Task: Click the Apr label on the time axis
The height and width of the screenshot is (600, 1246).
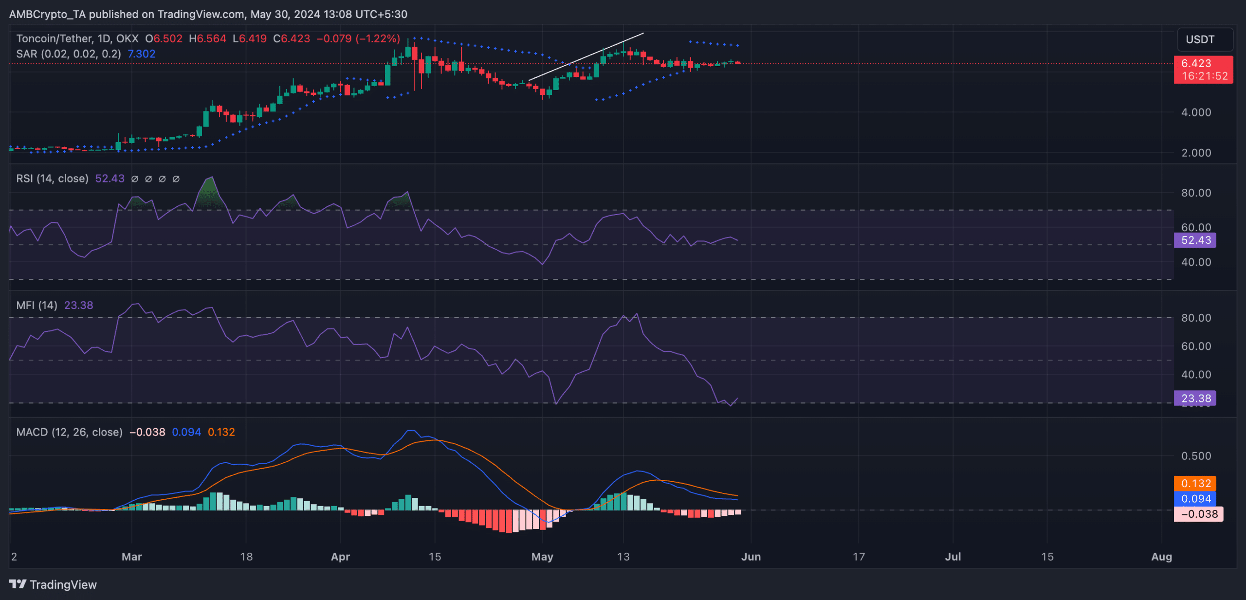Action: tap(340, 557)
